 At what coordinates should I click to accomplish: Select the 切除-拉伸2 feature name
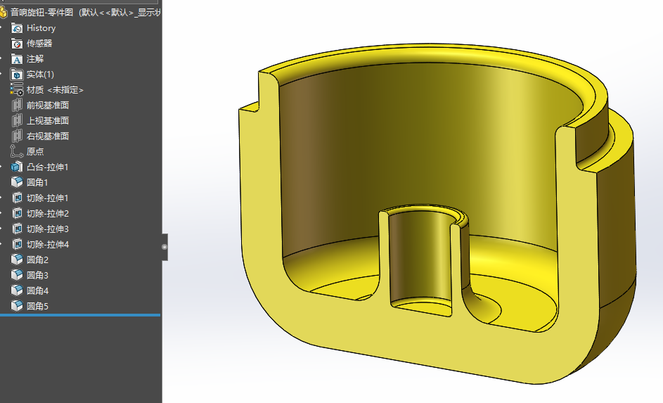click(x=47, y=213)
